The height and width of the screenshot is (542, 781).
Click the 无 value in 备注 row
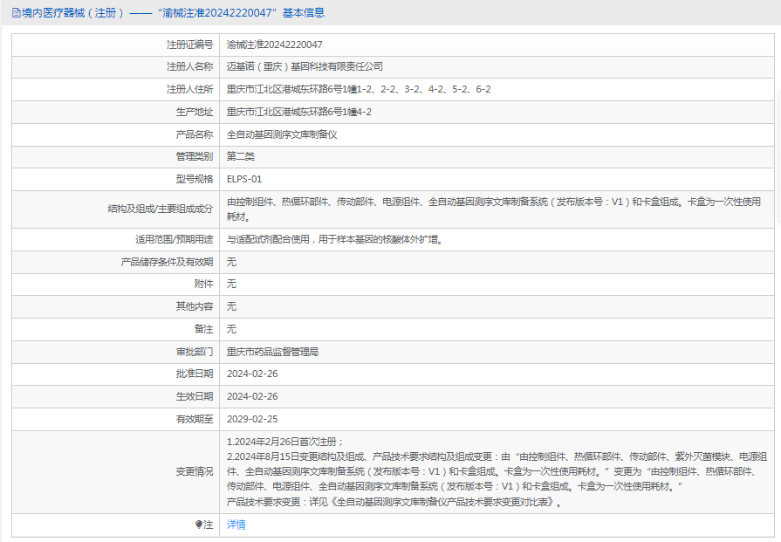pyautogui.click(x=231, y=329)
